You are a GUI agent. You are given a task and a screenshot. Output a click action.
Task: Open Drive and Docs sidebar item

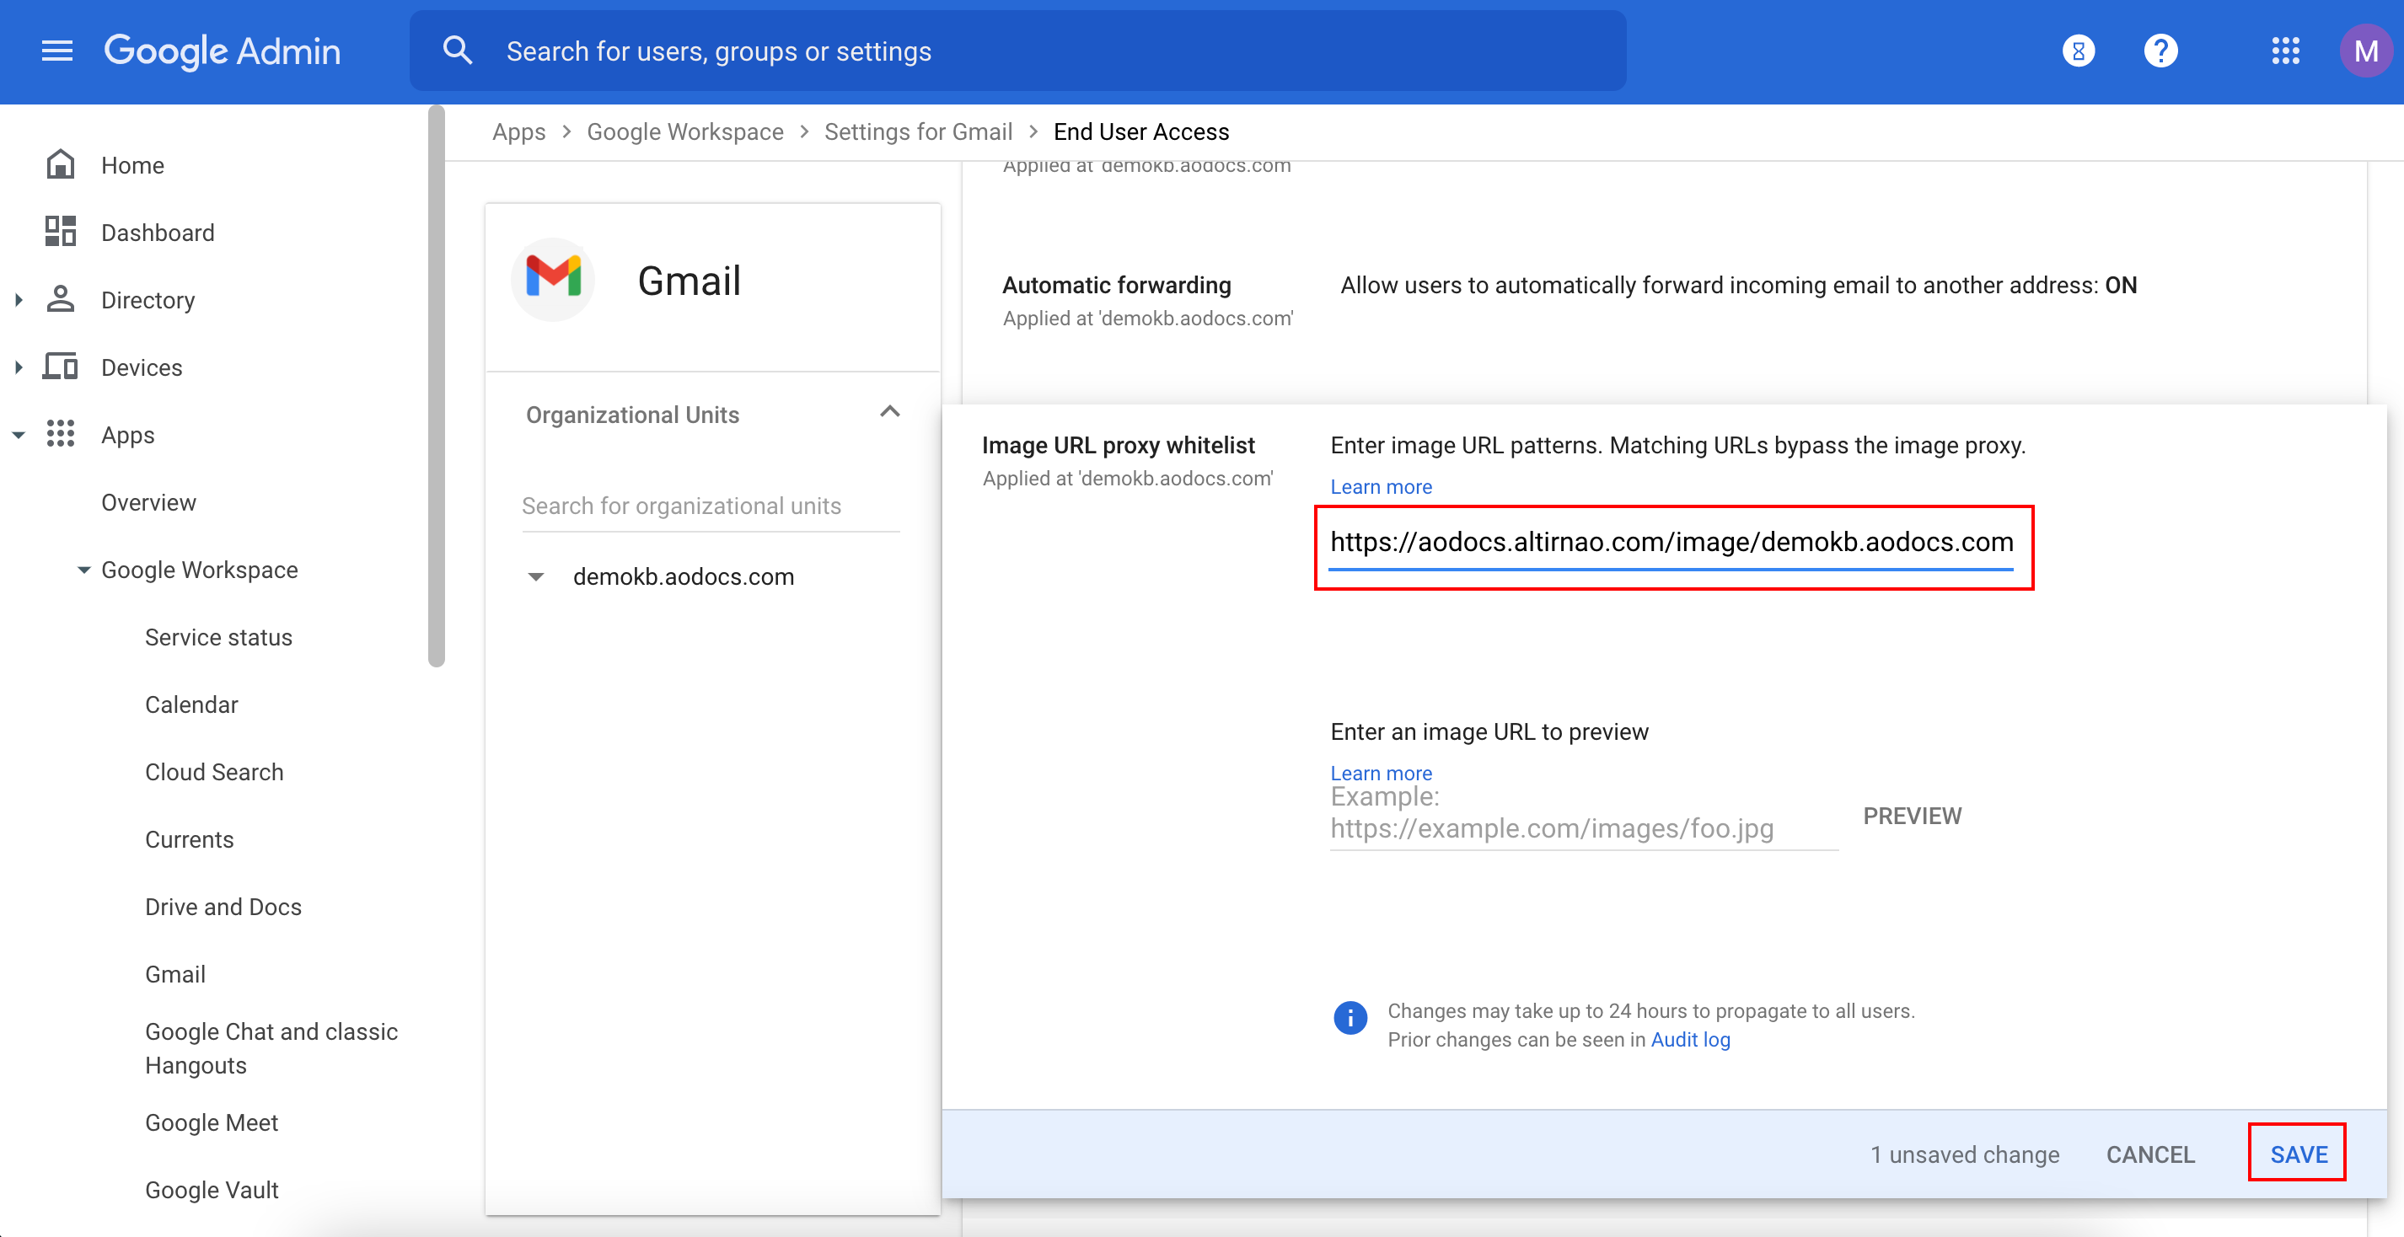coord(223,907)
